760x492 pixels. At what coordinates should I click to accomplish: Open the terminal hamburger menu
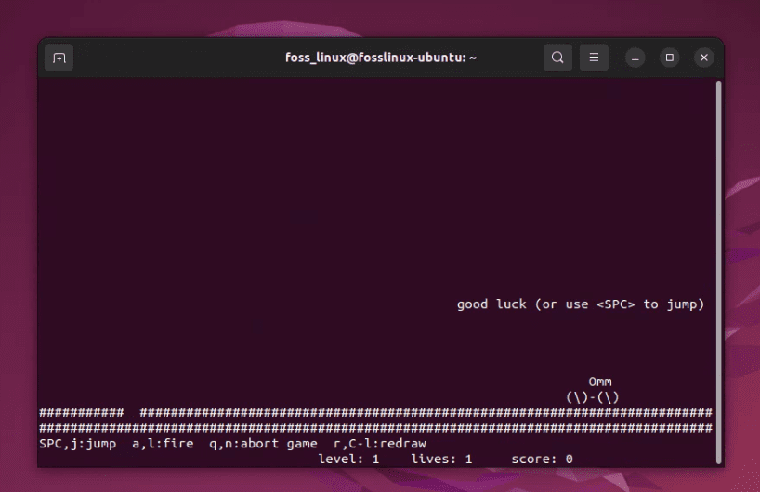(594, 58)
